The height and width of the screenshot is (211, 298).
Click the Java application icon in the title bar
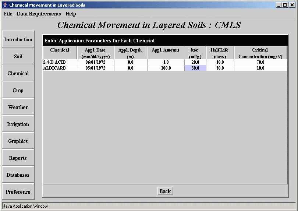tap(6, 5)
